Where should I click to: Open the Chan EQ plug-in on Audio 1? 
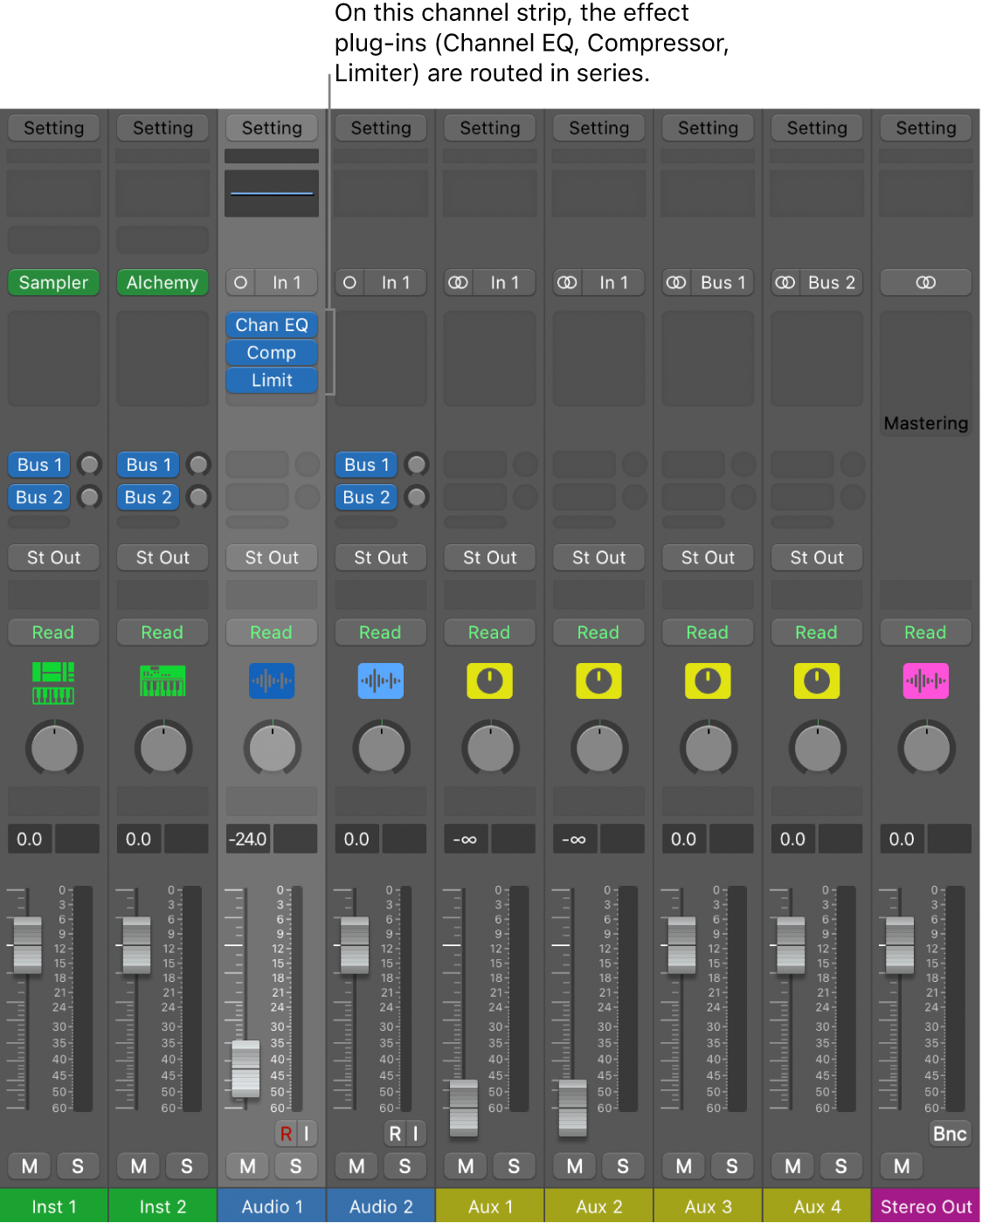[x=272, y=324]
